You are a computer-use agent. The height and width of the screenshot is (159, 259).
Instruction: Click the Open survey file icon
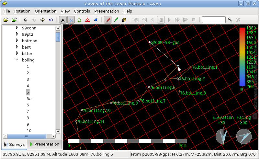pos(6,20)
